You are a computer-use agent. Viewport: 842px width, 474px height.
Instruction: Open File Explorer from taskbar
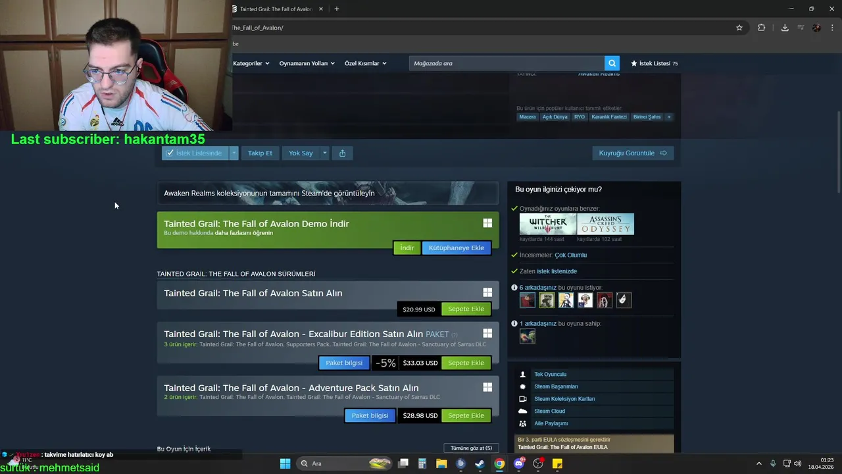441,463
